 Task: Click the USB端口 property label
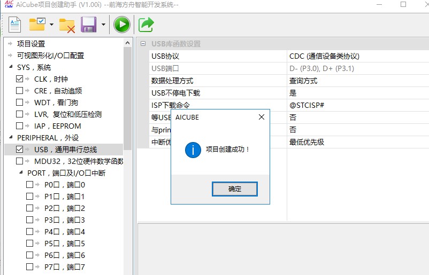[x=165, y=68]
